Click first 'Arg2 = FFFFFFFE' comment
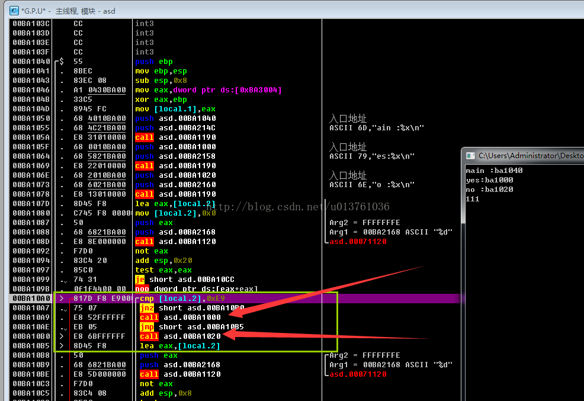This screenshot has height=401, width=584. coord(365,223)
